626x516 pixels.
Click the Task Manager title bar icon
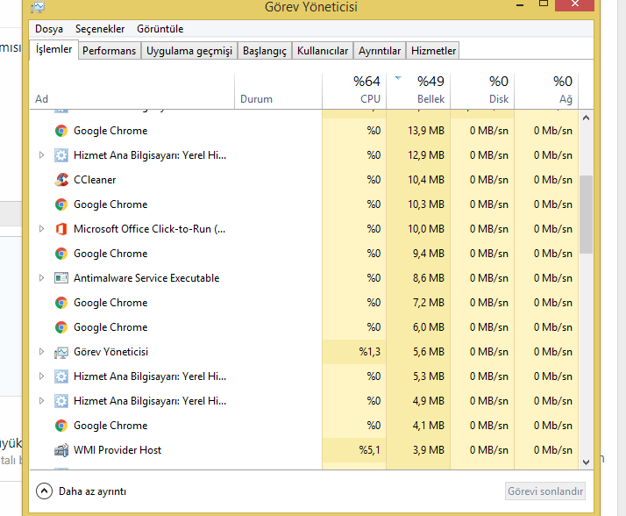coord(38,7)
